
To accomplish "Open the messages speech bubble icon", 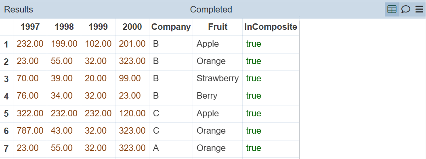I will [x=406, y=10].
